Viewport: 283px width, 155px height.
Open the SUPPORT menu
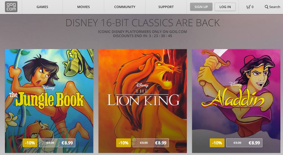tap(166, 7)
